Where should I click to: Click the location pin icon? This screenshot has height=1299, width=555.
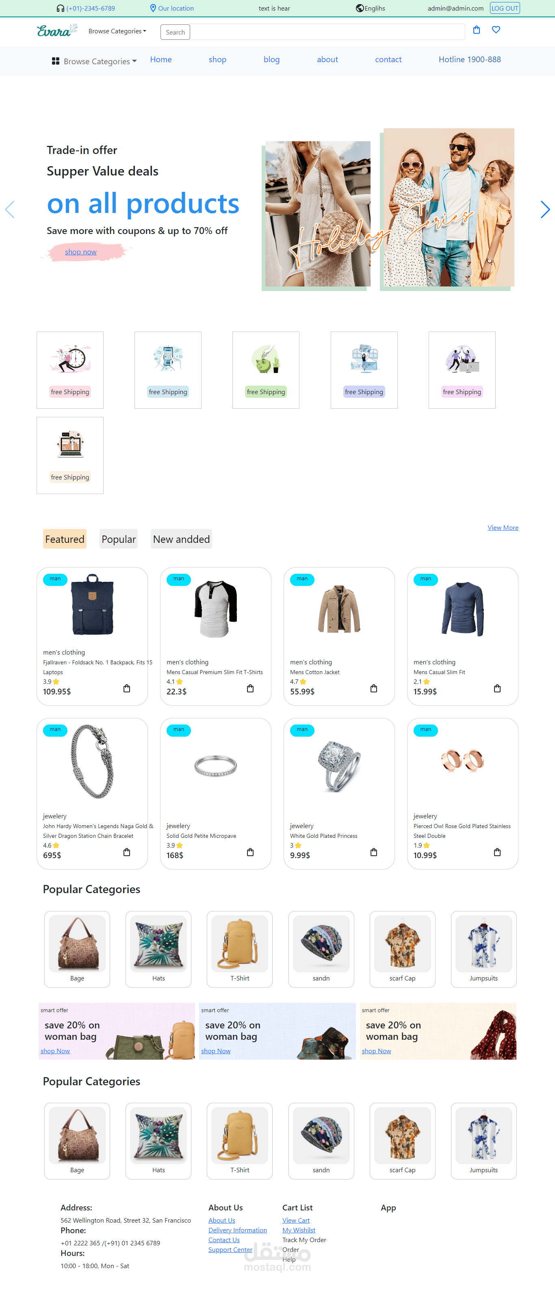pos(153,8)
